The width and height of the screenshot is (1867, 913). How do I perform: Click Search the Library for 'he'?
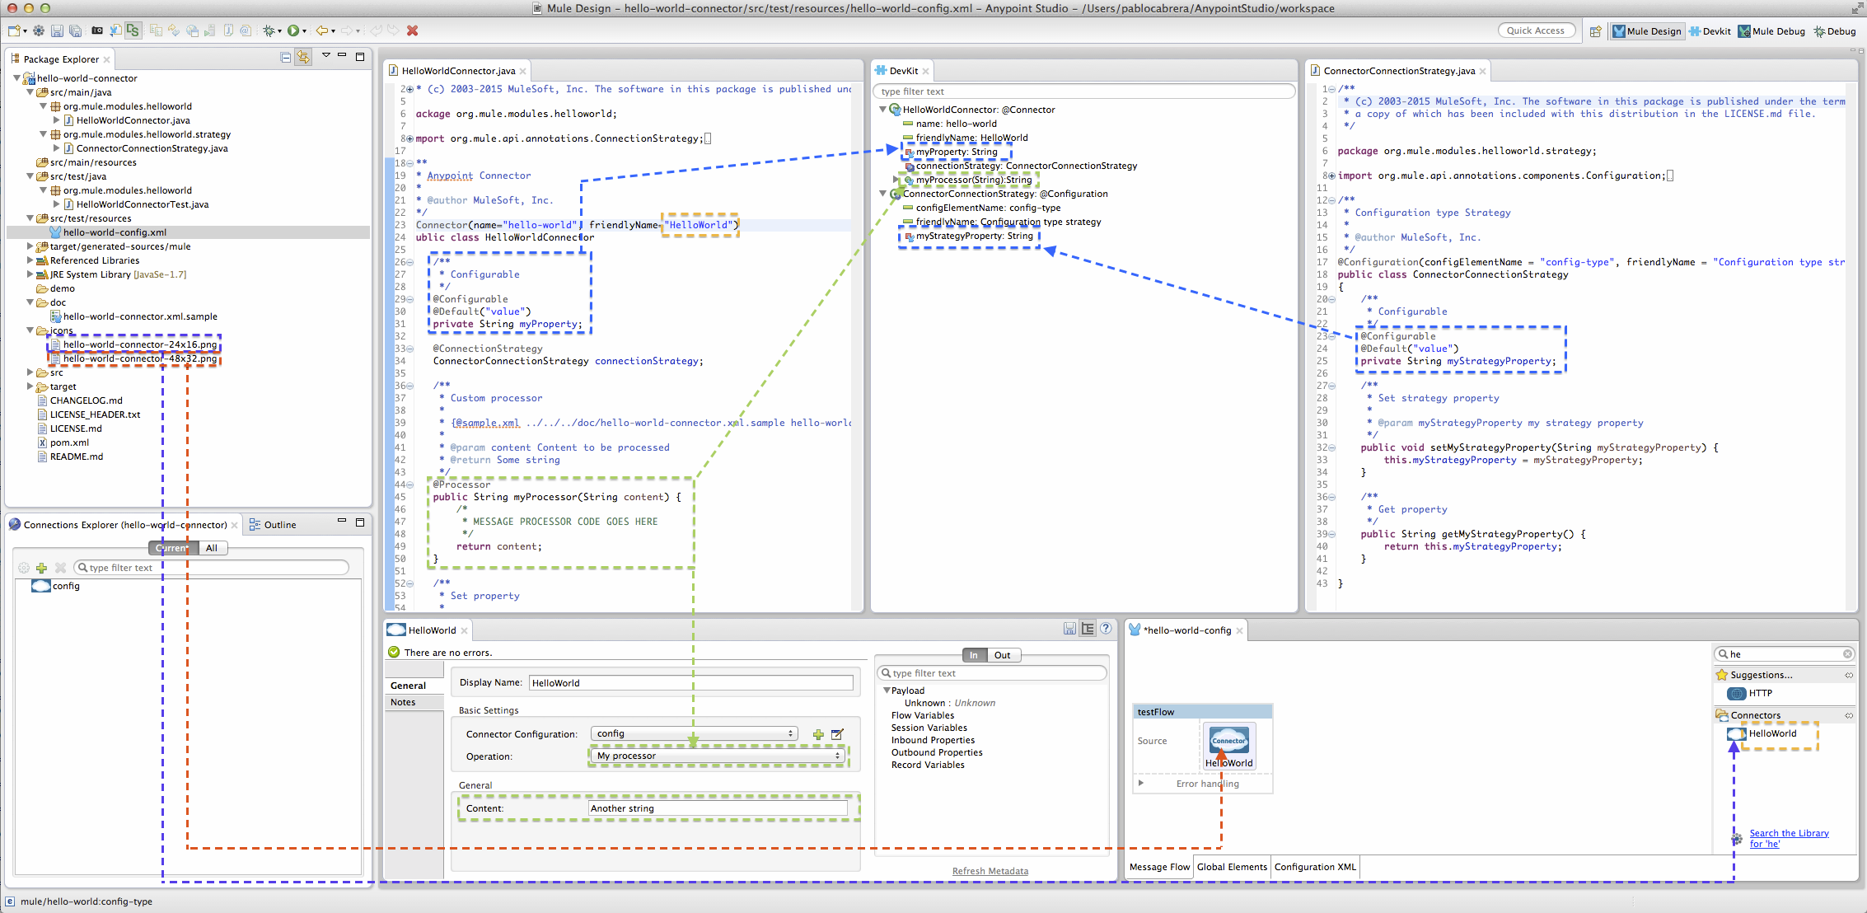pyautogui.click(x=1789, y=837)
